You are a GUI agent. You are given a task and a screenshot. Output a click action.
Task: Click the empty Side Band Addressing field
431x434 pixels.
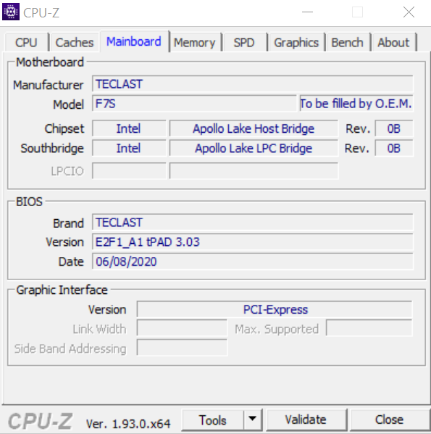pyautogui.click(x=182, y=348)
